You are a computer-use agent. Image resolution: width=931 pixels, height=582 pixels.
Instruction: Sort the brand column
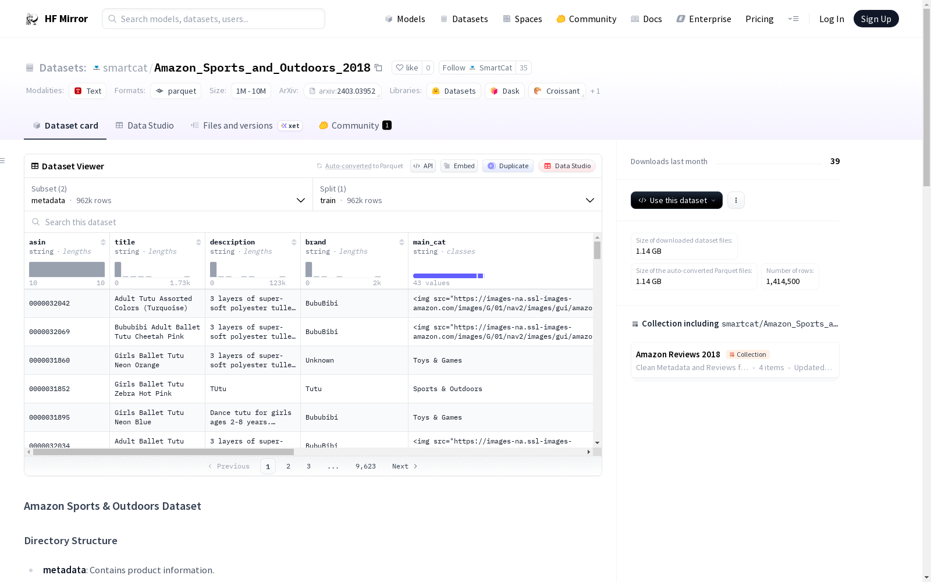click(401, 242)
